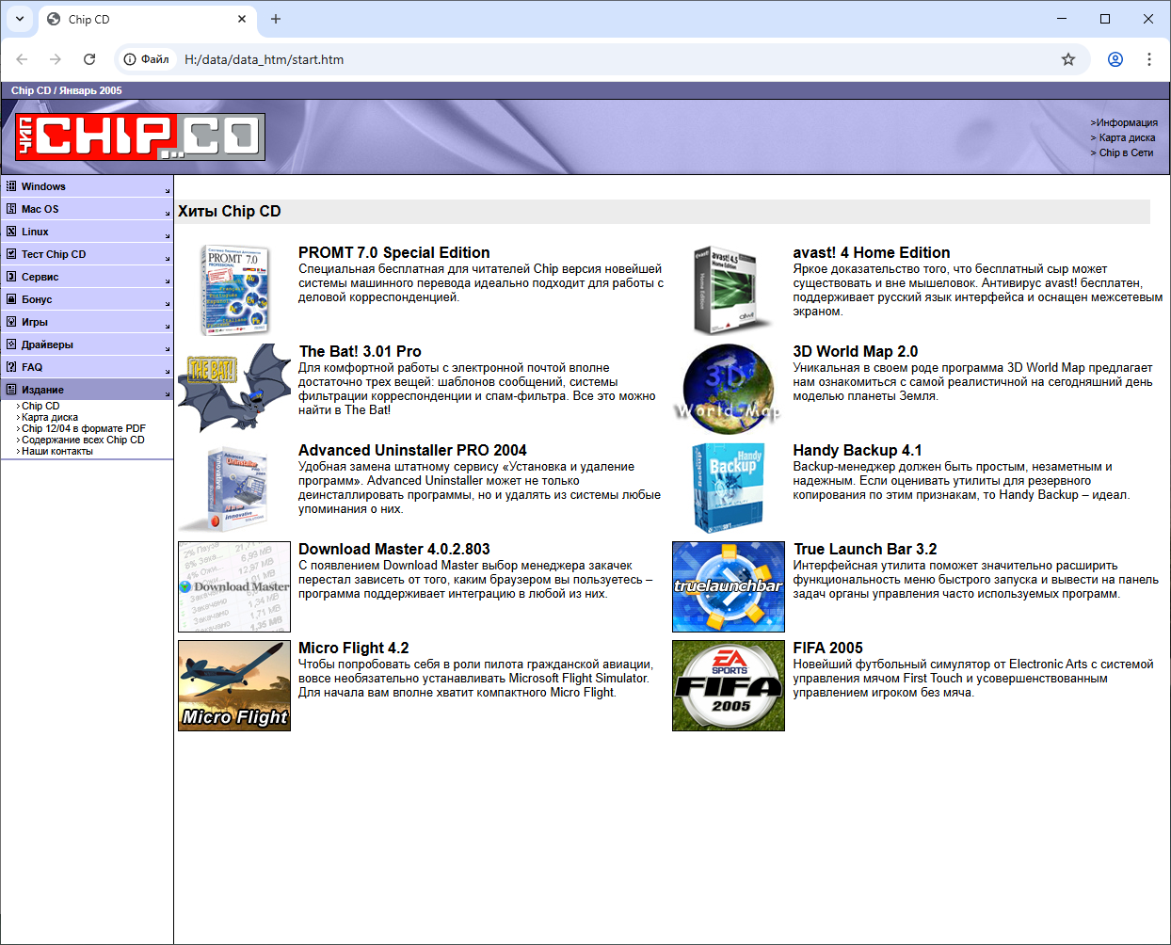The image size is (1171, 945).
Task: Open the Download Master thumbnail
Action: 234,586
